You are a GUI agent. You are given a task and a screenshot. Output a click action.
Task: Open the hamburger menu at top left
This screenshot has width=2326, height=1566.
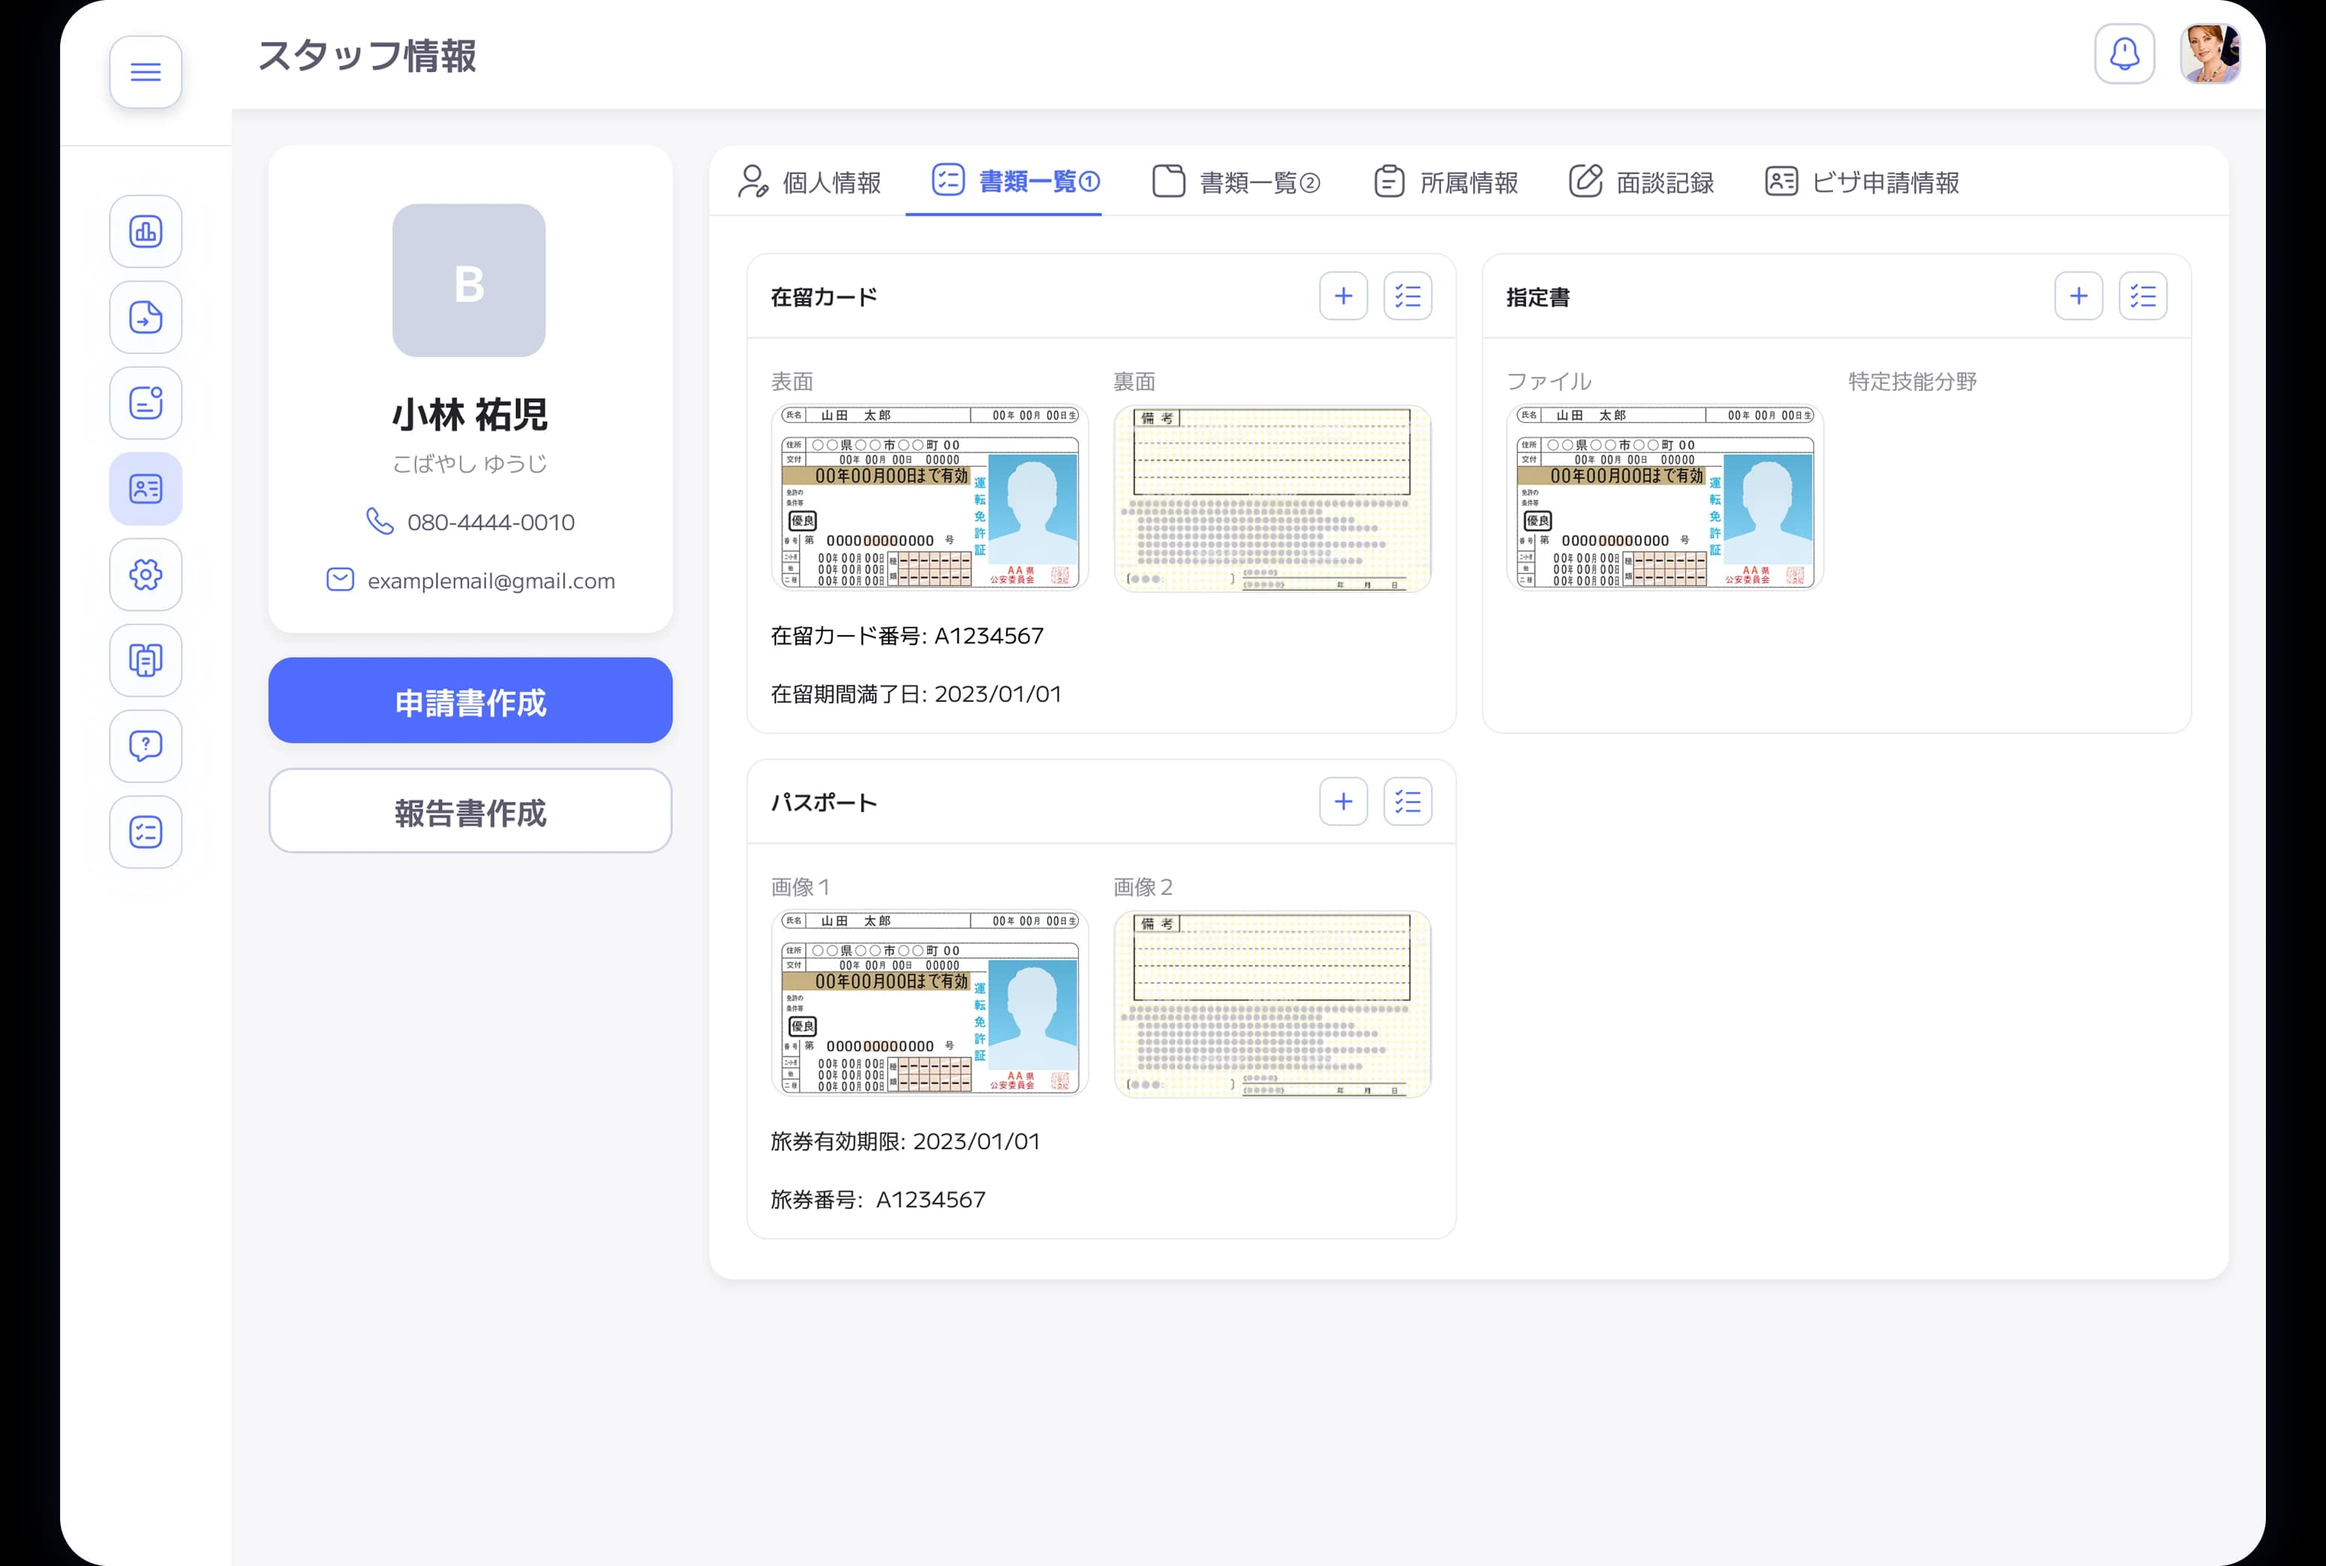146,71
